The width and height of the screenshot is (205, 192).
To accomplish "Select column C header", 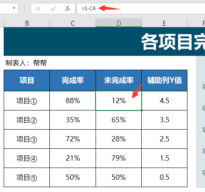I will (x=73, y=23).
